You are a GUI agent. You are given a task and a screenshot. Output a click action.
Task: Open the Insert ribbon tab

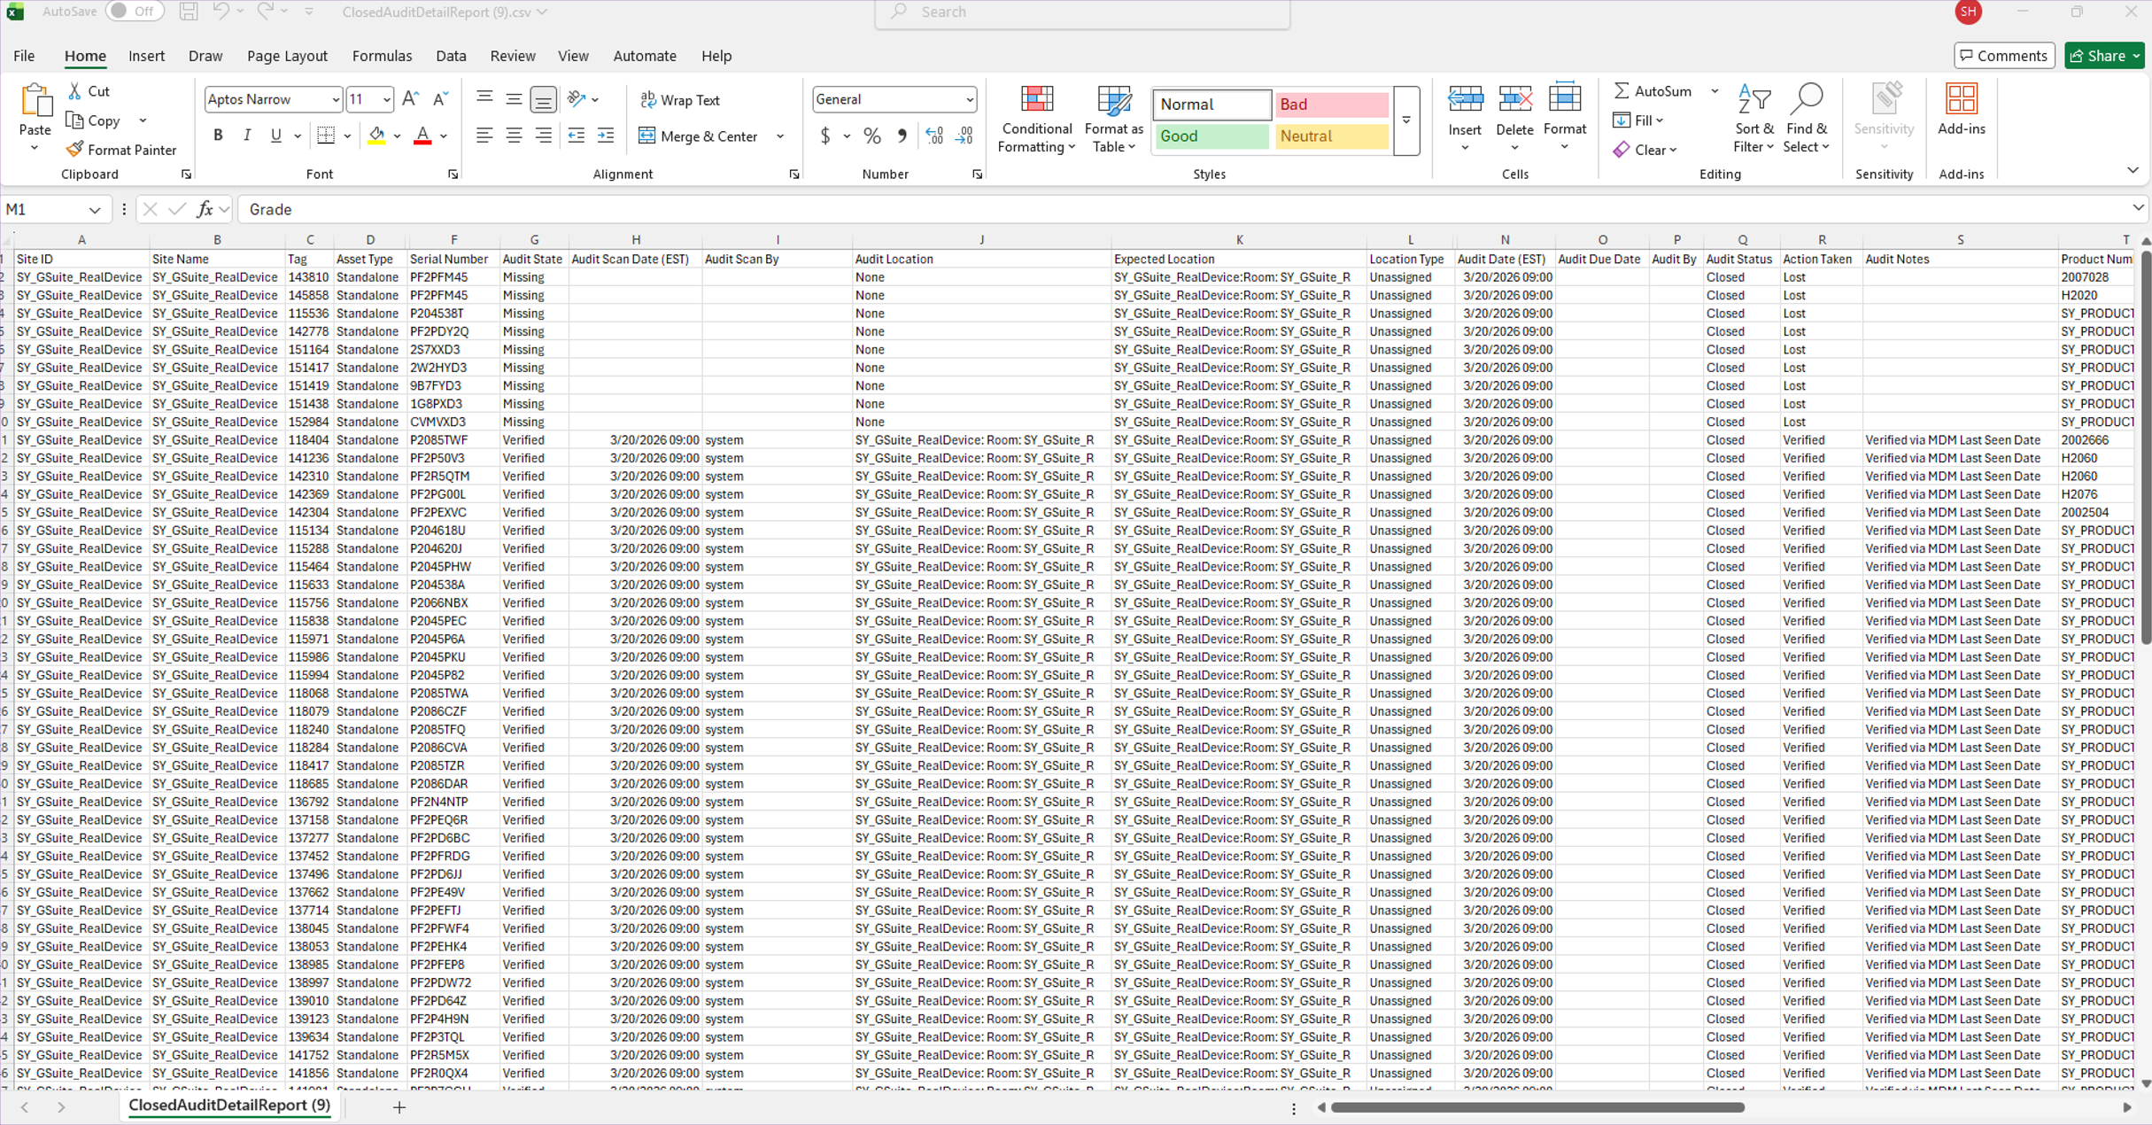pos(146,56)
